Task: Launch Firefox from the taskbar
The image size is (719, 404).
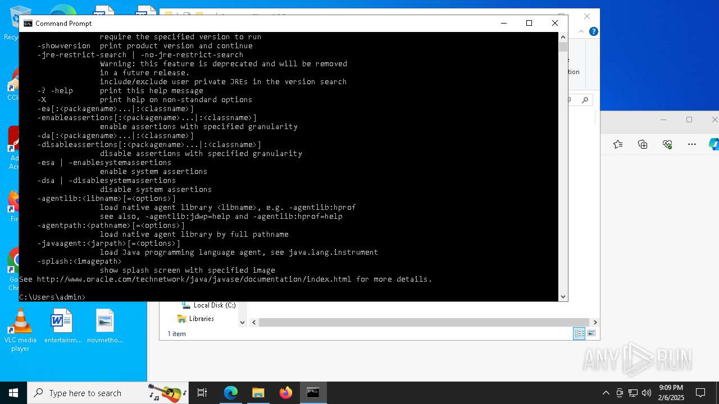Action: (x=285, y=393)
